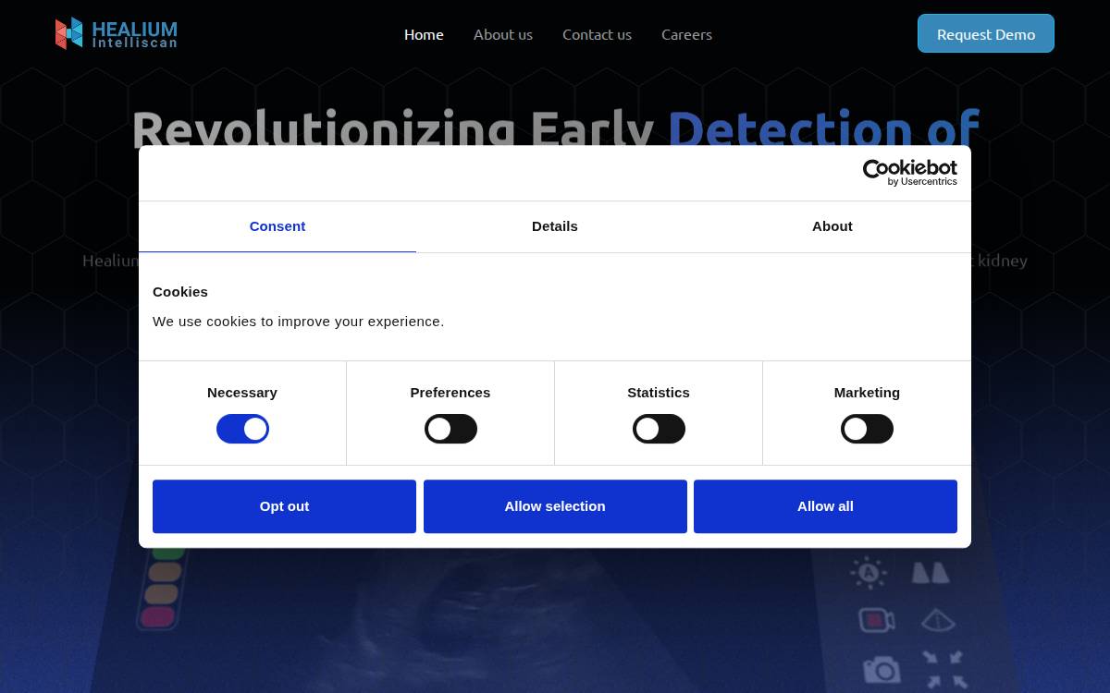
Task: Click the sector scan fan icon
Action: coord(938,619)
